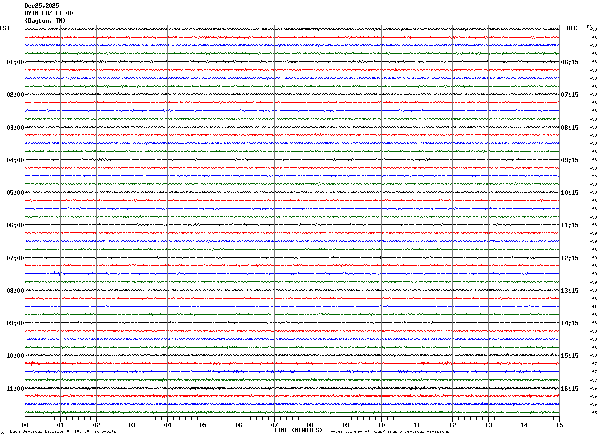Click the TIME (MINUTES) axis title
Screen dimensions: 599x438
click(x=298, y=430)
